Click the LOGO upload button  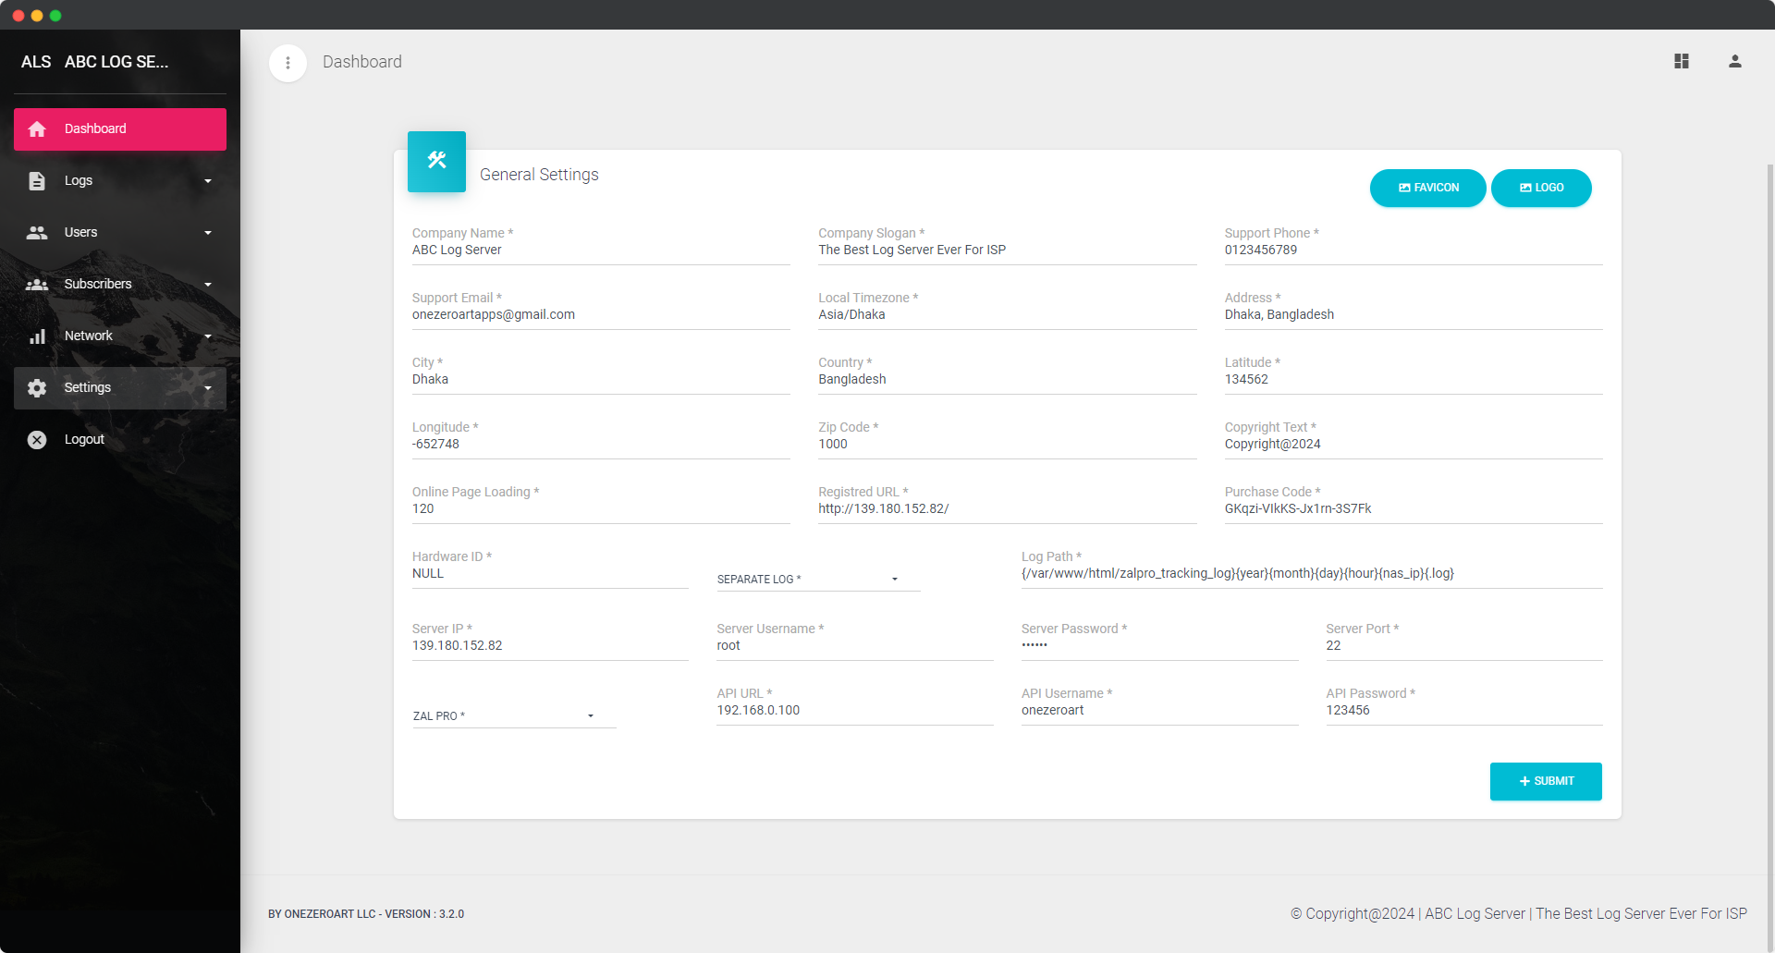point(1541,188)
